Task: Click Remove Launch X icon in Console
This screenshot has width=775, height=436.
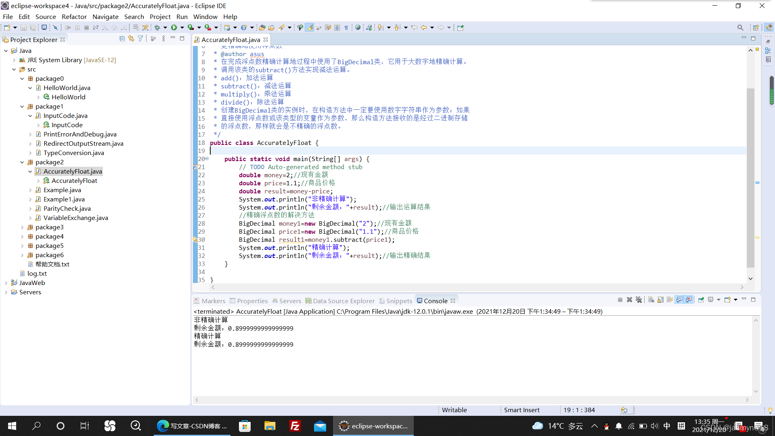Action: click(629, 300)
